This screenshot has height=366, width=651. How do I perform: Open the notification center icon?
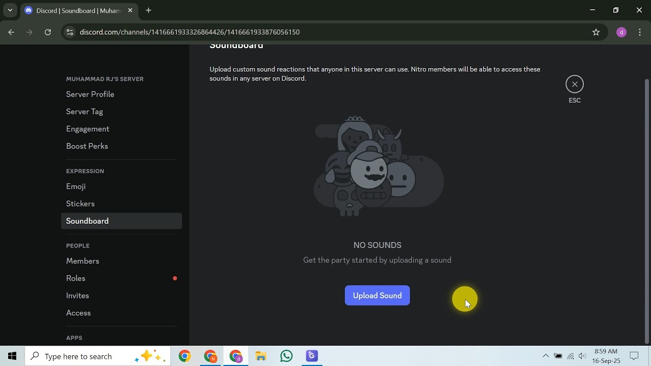(x=634, y=356)
